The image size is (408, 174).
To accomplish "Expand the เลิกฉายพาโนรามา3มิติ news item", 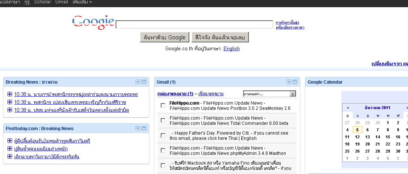I will pyautogui.click(x=10, y=156).
